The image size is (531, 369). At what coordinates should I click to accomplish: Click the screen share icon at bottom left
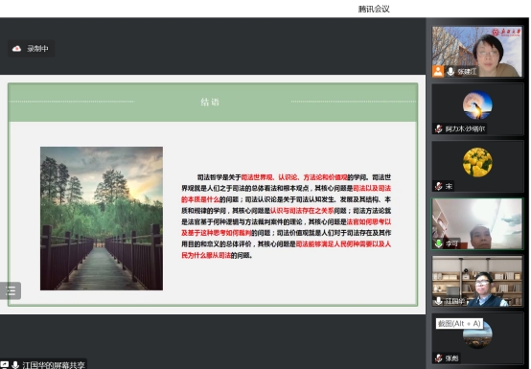(x=4, y=365)
